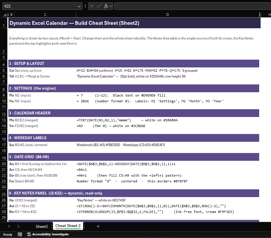Select row 5 by its row header
271x238 pixels.
(4, 71)
